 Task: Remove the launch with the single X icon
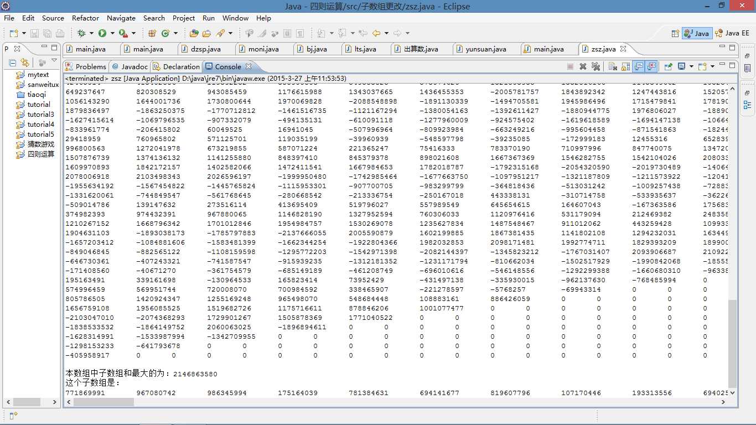point(583,66)
